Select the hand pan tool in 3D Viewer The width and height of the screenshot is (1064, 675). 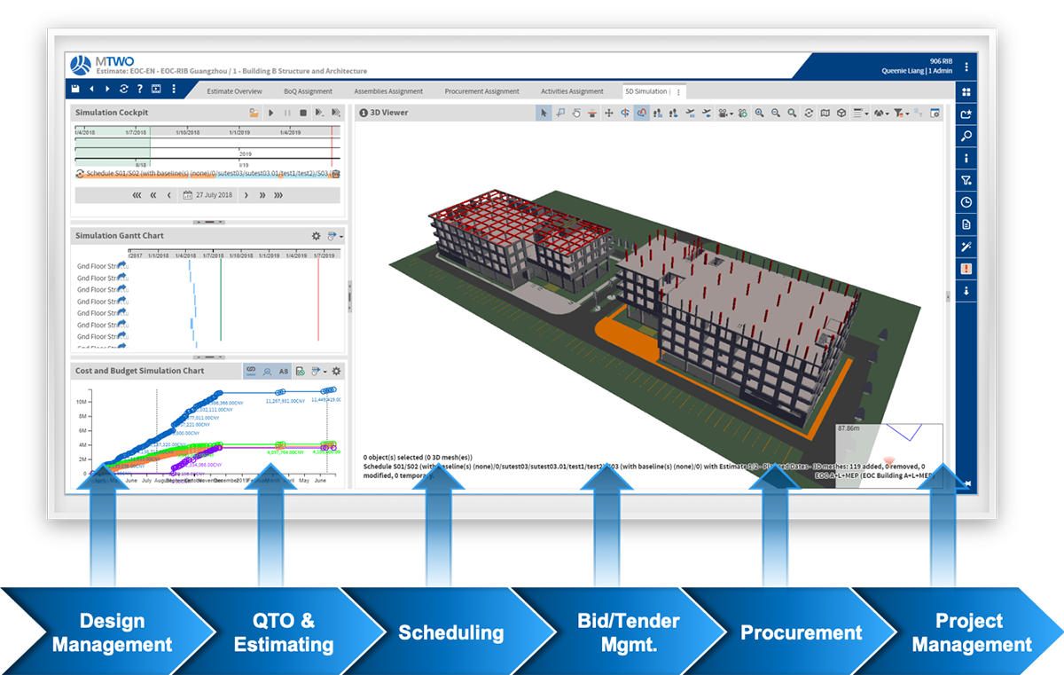tap(575, 113)
